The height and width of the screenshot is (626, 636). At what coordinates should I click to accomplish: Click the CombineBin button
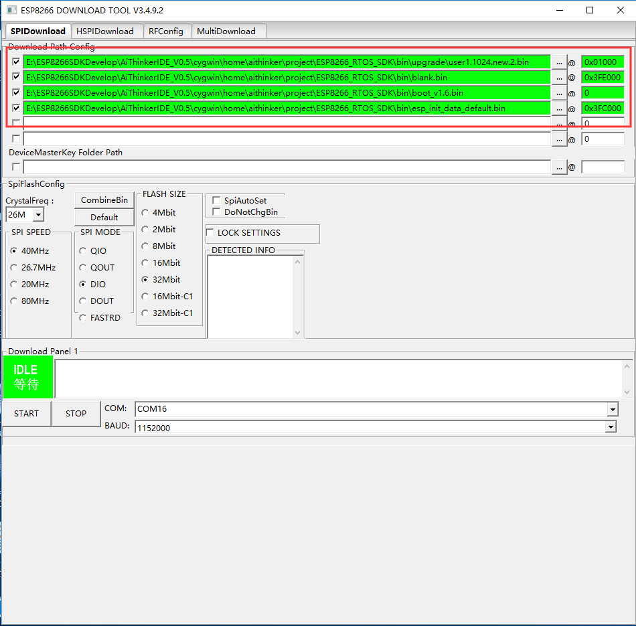coord(104,200)
